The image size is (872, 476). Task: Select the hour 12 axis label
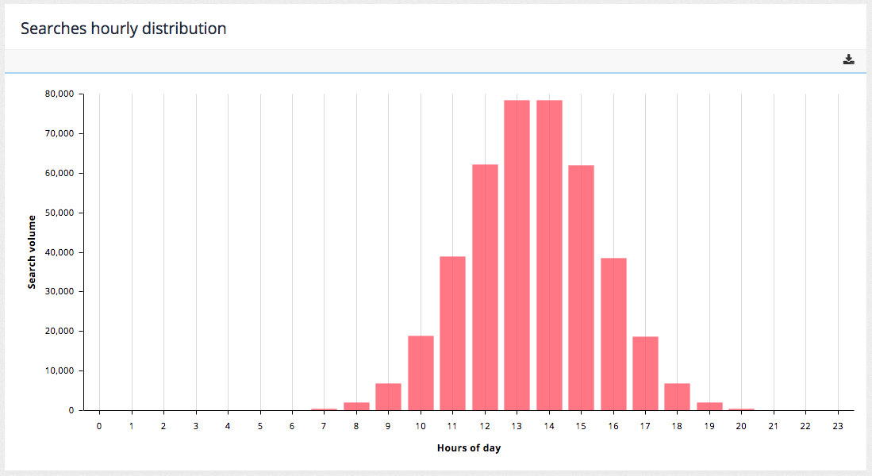486,425
